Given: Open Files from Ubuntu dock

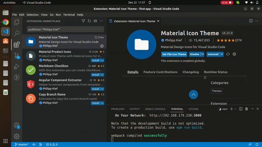Looking at the screenshot, I should 5,13.
